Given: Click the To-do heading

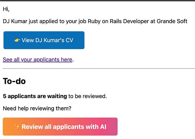Looking at the screenshot, I should [14, 81].
